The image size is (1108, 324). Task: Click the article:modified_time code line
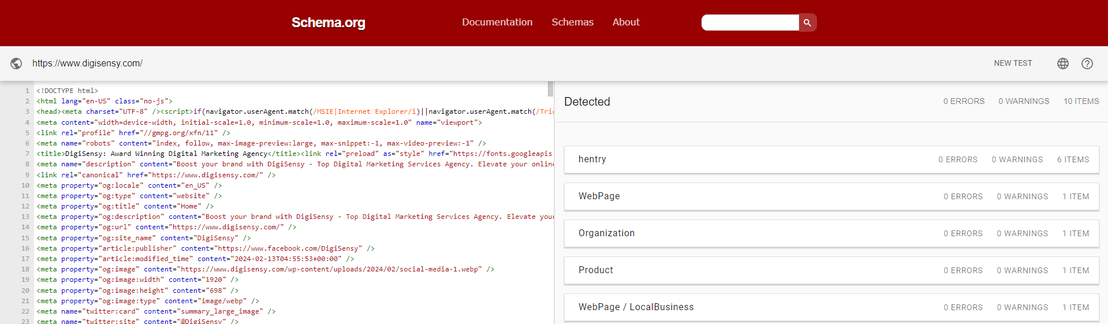[195, 259]
